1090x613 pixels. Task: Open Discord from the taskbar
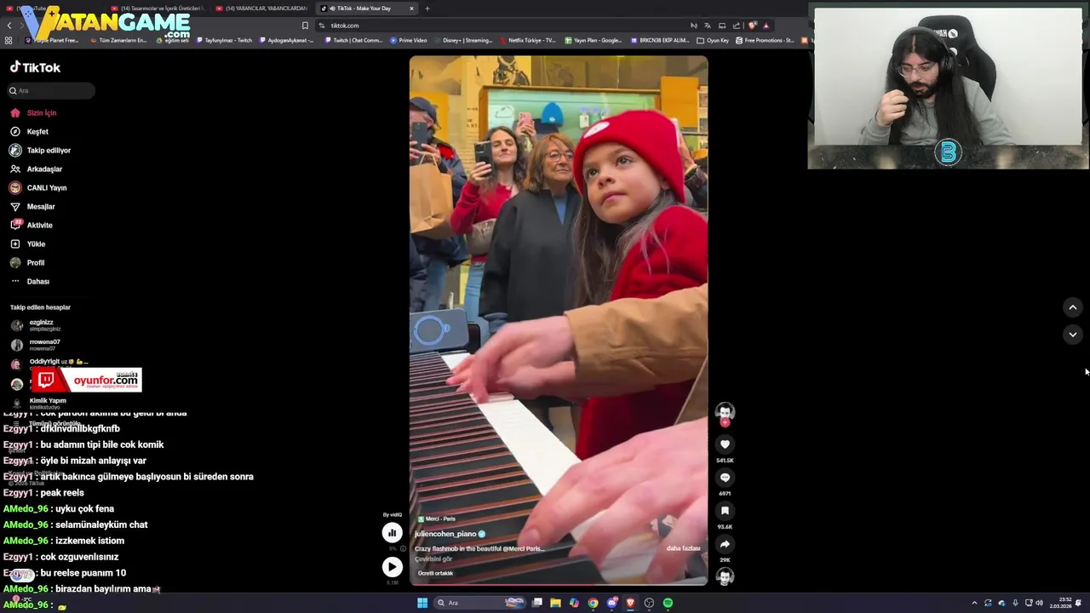(611, 603)
